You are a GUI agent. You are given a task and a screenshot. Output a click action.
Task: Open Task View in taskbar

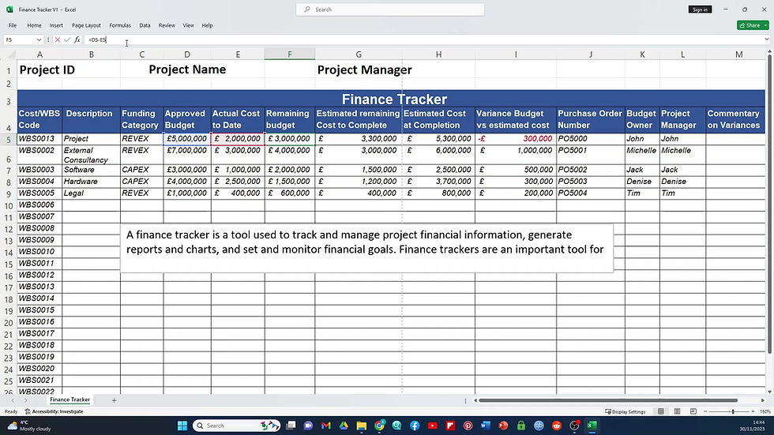point(291,426)
